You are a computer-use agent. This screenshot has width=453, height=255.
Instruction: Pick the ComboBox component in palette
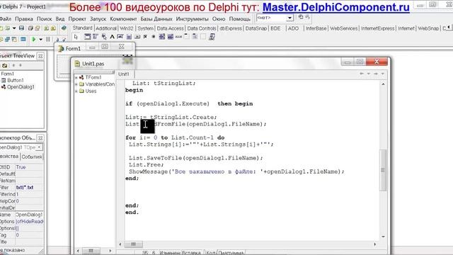pos(171,37)
